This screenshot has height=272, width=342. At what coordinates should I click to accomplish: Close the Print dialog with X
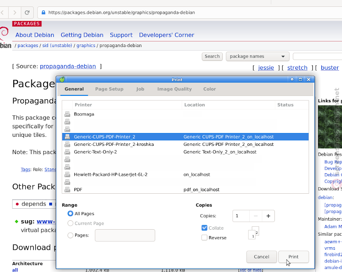[309, 80]
